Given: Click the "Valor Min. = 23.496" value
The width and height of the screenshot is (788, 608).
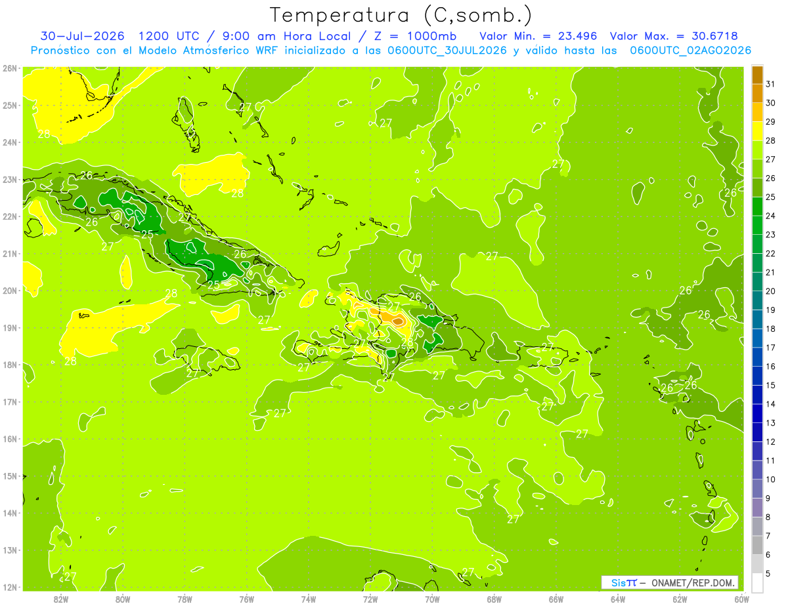Looking at the screenshot, I should pyautogui.click(x=538, y=35).
